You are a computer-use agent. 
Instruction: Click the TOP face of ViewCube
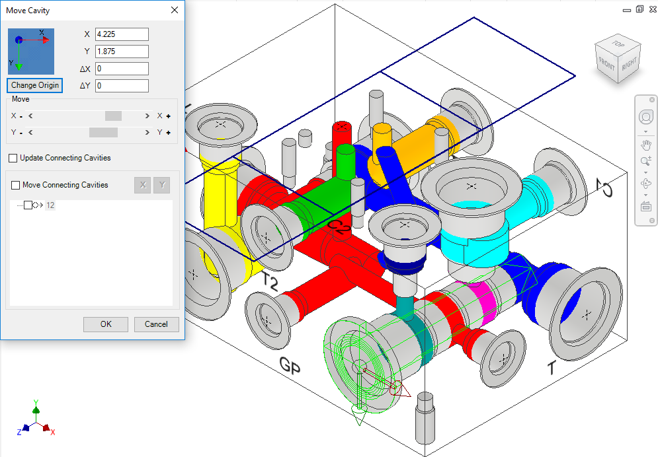tap(618, 44)
